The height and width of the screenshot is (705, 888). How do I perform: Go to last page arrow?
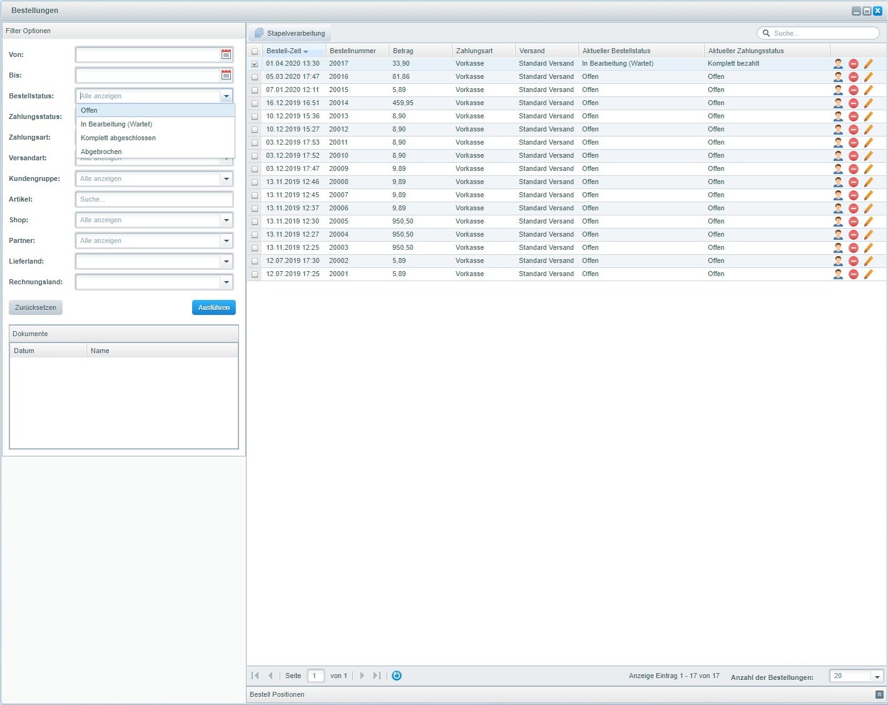point(377,676)
